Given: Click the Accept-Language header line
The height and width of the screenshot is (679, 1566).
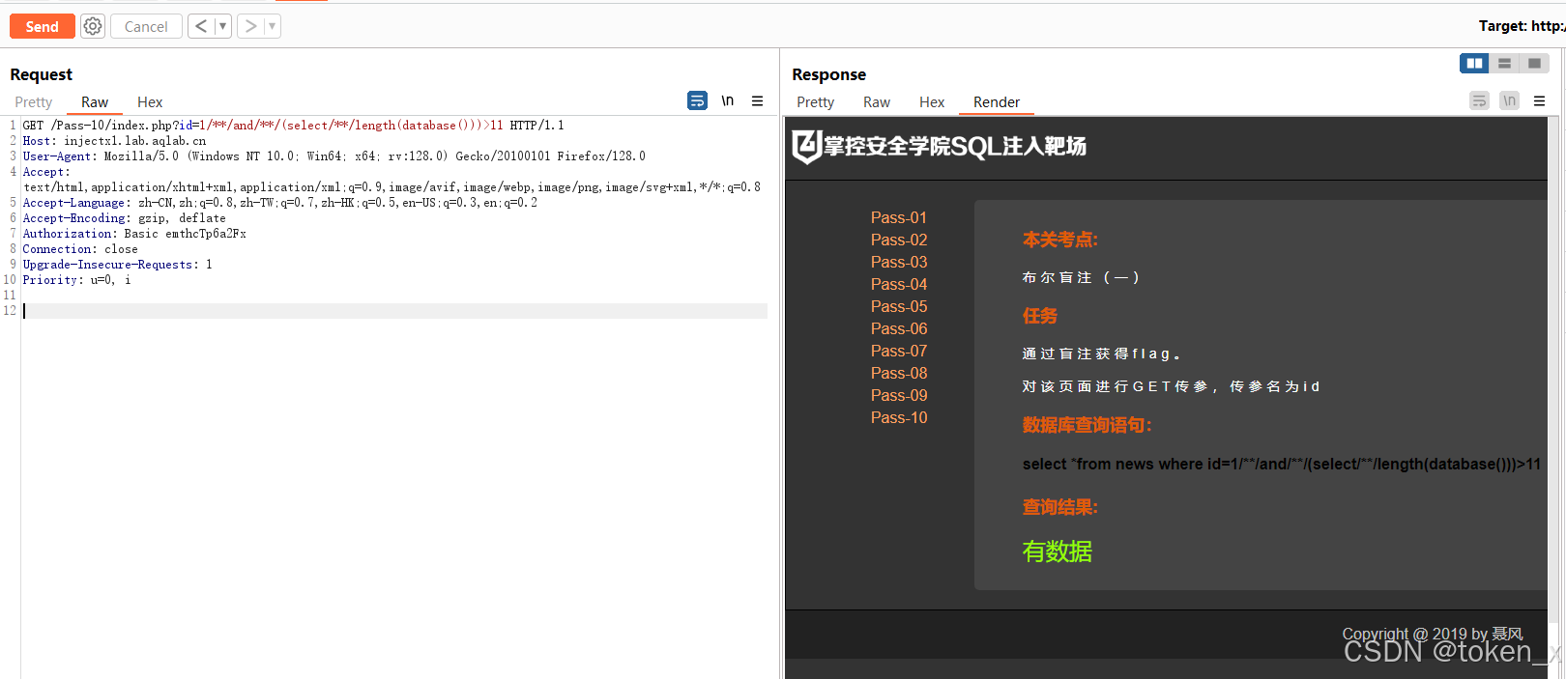Looking at the screenshot, I should (280, 203).
